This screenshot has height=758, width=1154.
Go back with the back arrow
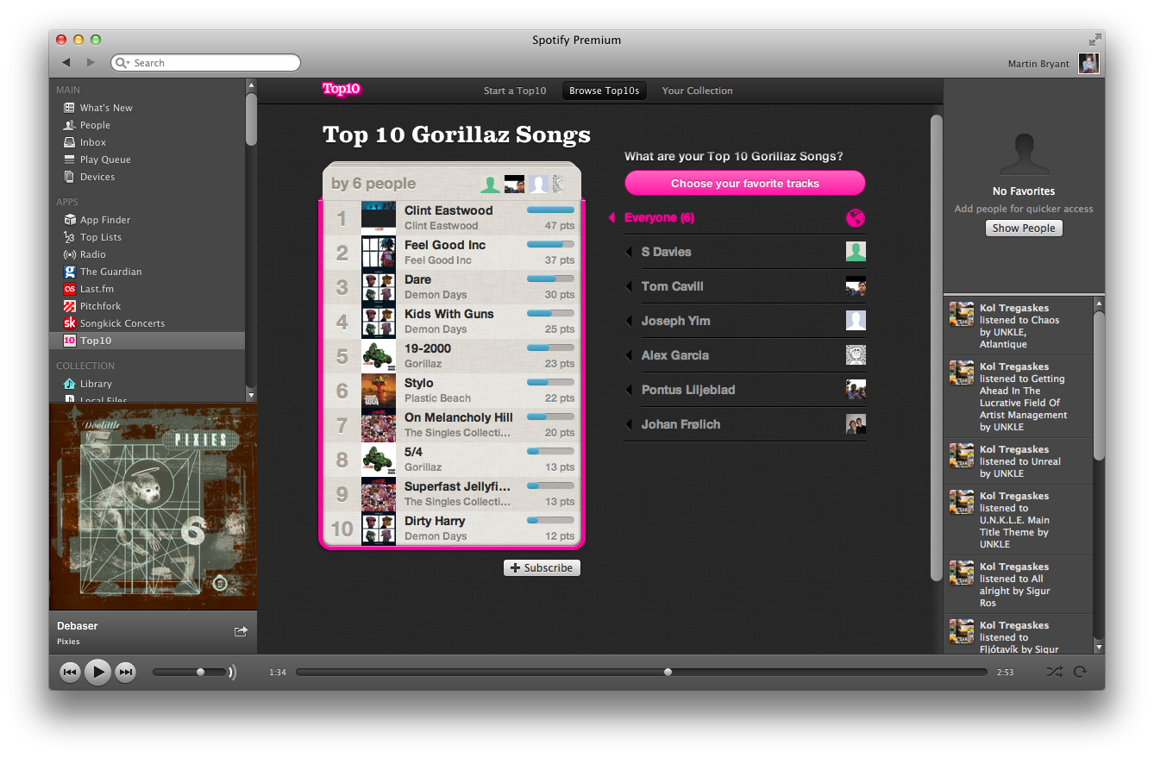coord(66,62)
